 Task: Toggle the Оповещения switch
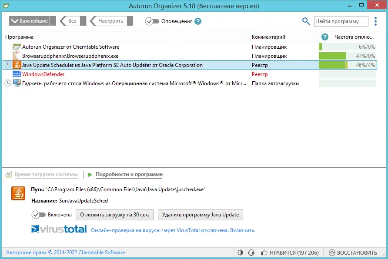point(152,21)
